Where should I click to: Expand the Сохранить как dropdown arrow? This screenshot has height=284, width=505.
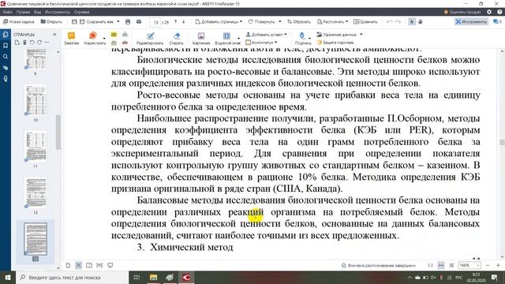pos(118,21)
